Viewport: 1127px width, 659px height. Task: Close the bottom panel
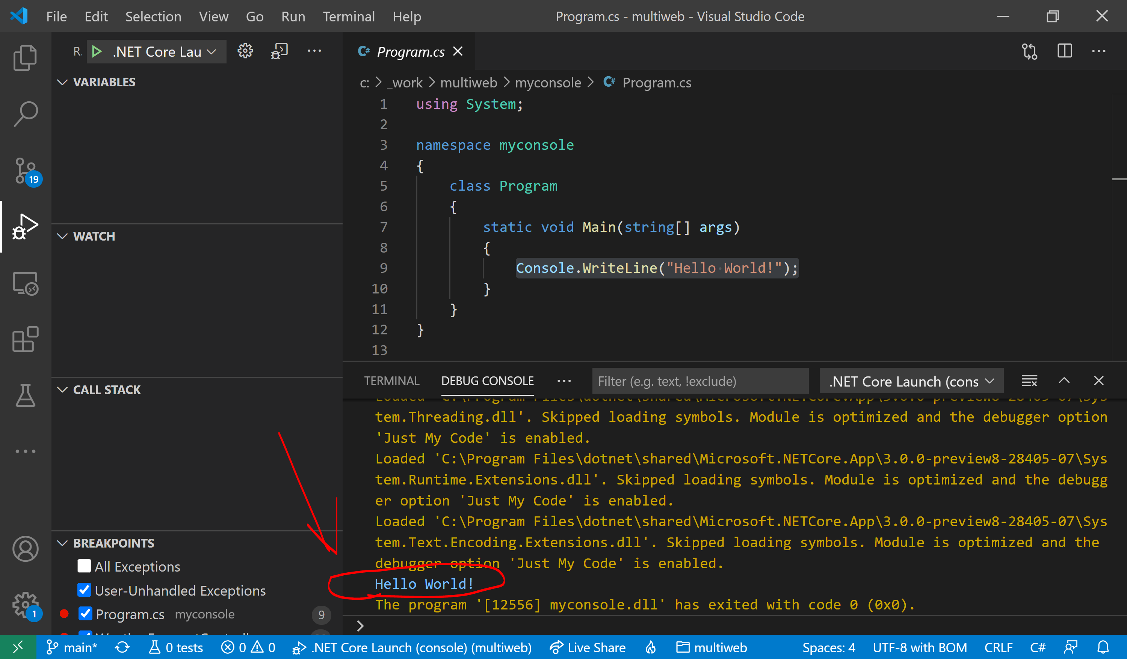pos(1099,381)
